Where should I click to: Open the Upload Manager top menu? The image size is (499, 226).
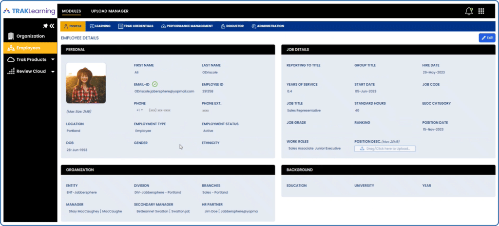(x=110, y=11)
